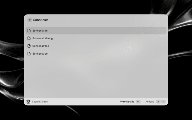Click the Duden logo icon

pyautogui.click(x=28, y=101)
